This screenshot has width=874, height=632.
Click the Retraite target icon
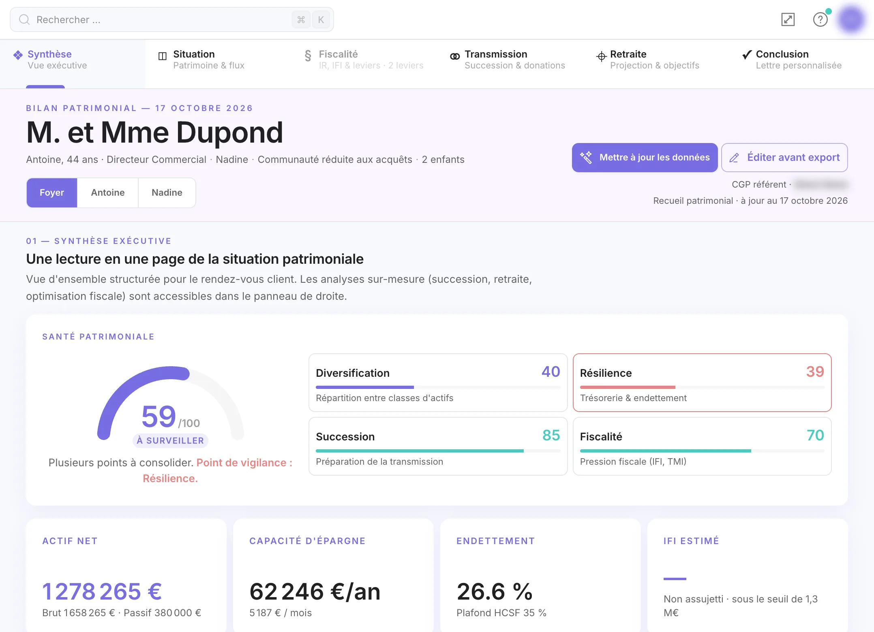601,56
